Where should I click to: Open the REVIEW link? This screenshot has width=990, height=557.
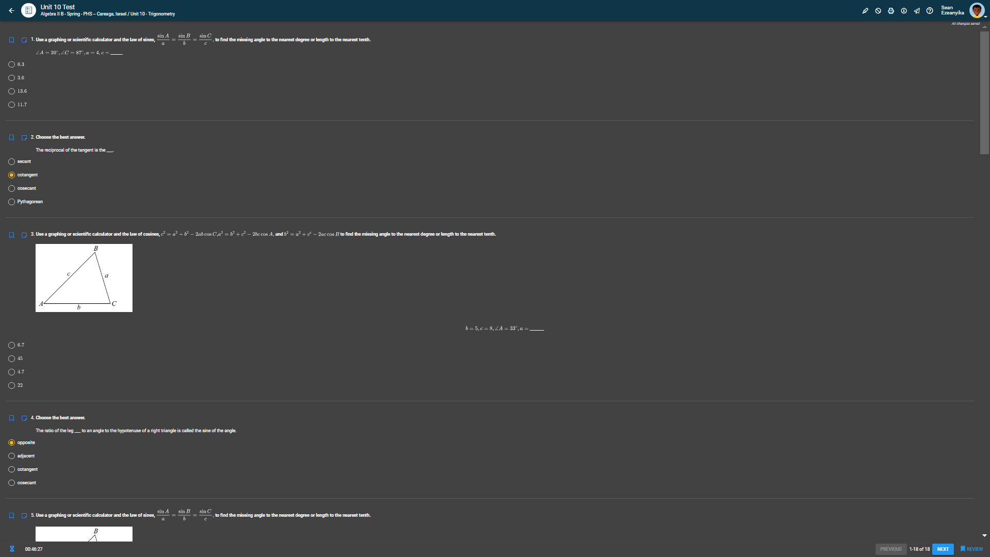coord(971,549)
